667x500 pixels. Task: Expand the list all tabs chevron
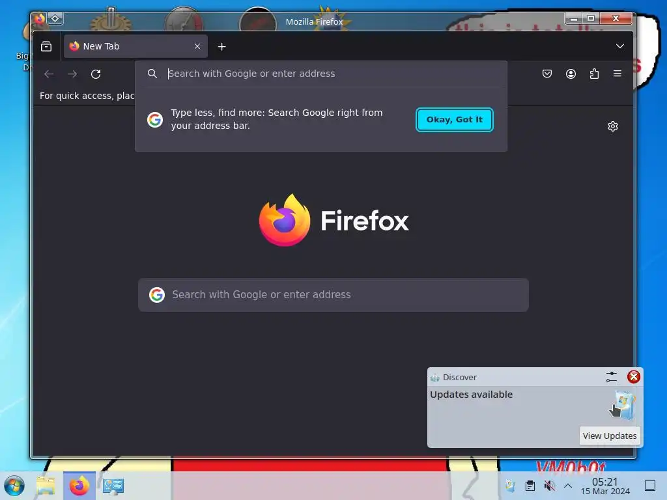[620, 46]
